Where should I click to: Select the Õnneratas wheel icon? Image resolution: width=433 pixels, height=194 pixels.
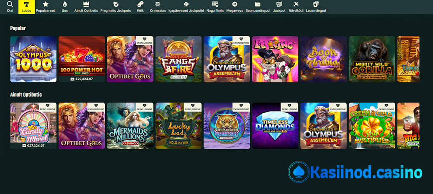(x=158, y=4)
